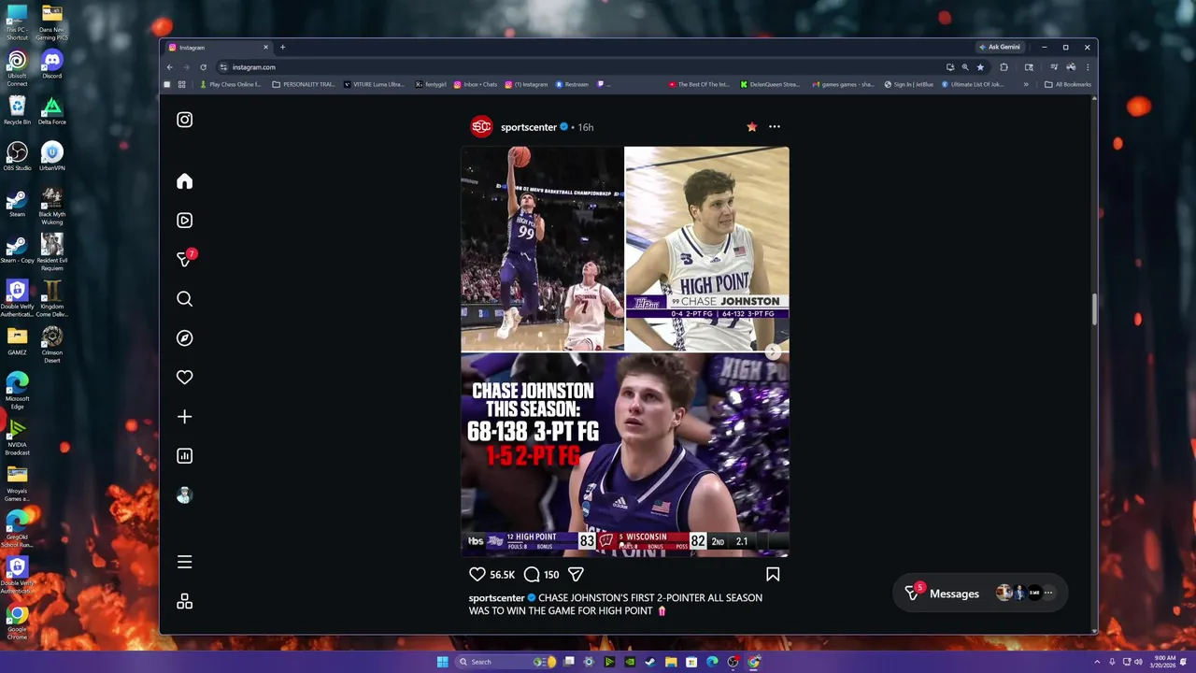1196x673 pixels.
Task: Open the More hamburger menu in sidebar
Action: (185, 562)
